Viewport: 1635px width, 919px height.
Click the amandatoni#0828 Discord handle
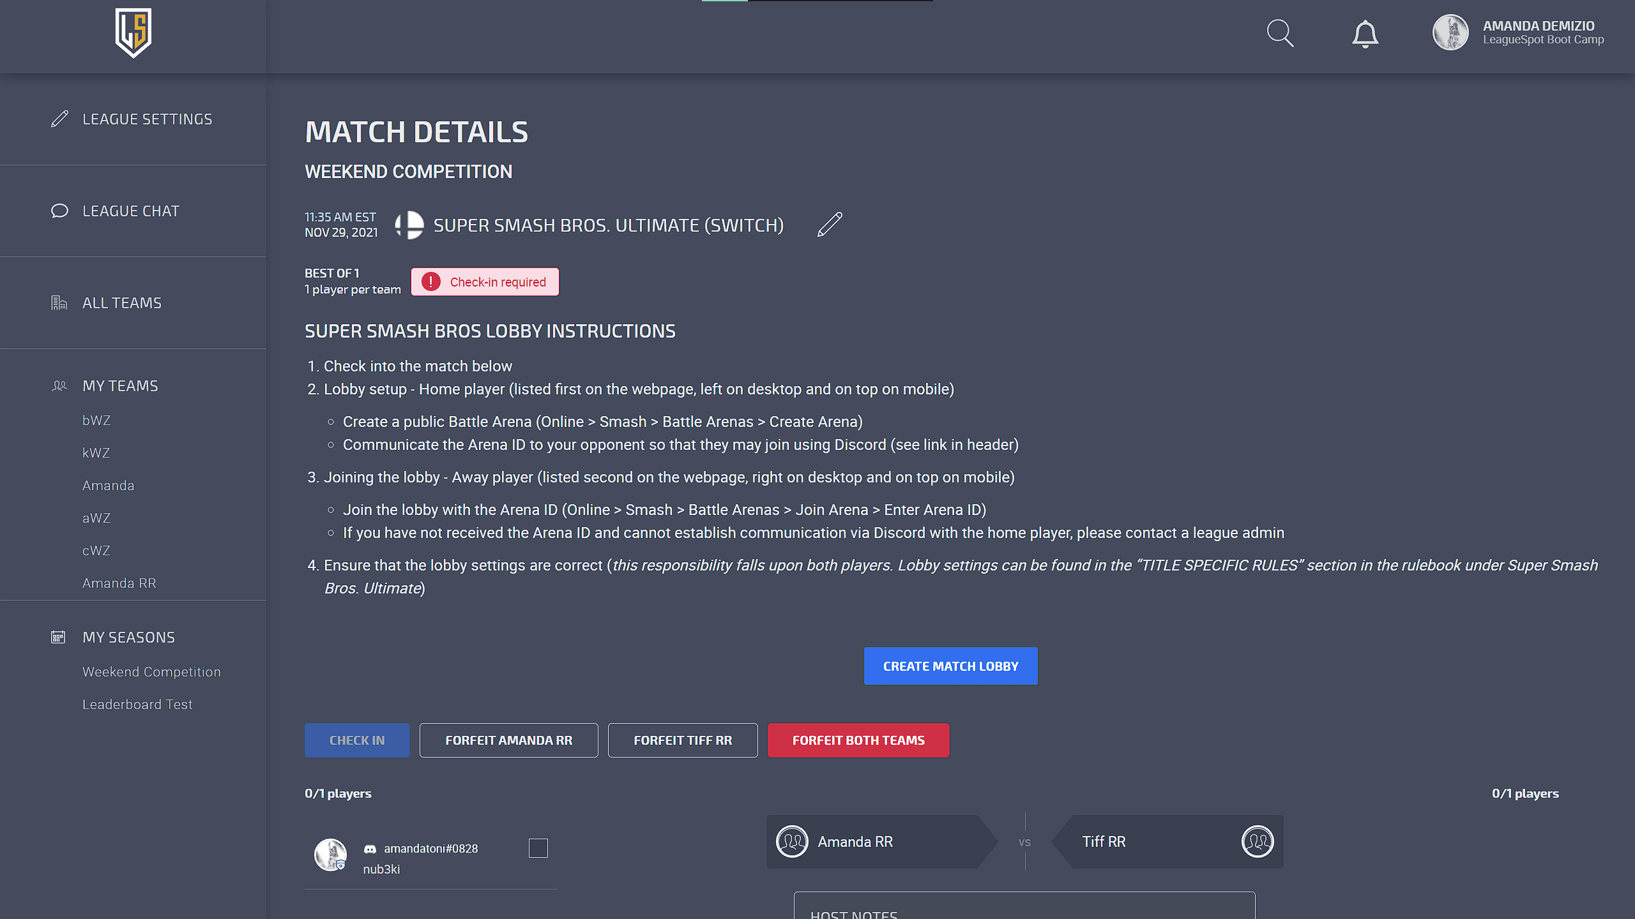coord(431,849)
